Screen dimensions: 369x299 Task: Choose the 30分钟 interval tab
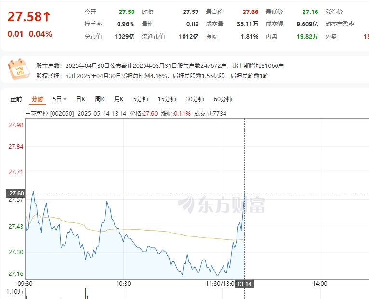click(x=195, y=99)
